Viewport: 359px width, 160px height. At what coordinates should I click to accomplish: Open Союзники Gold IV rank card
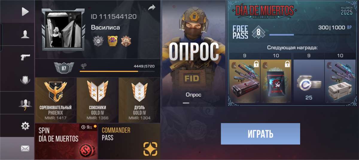tap(98, 100)
